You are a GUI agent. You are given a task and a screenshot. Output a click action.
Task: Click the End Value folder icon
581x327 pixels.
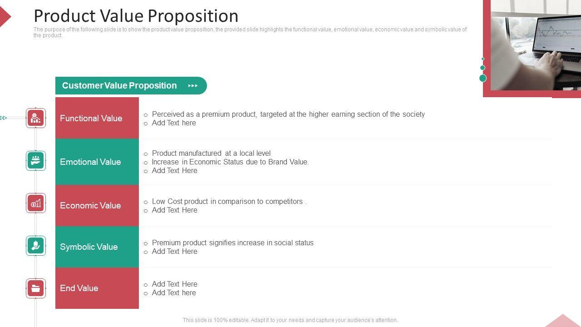[36, 288]
